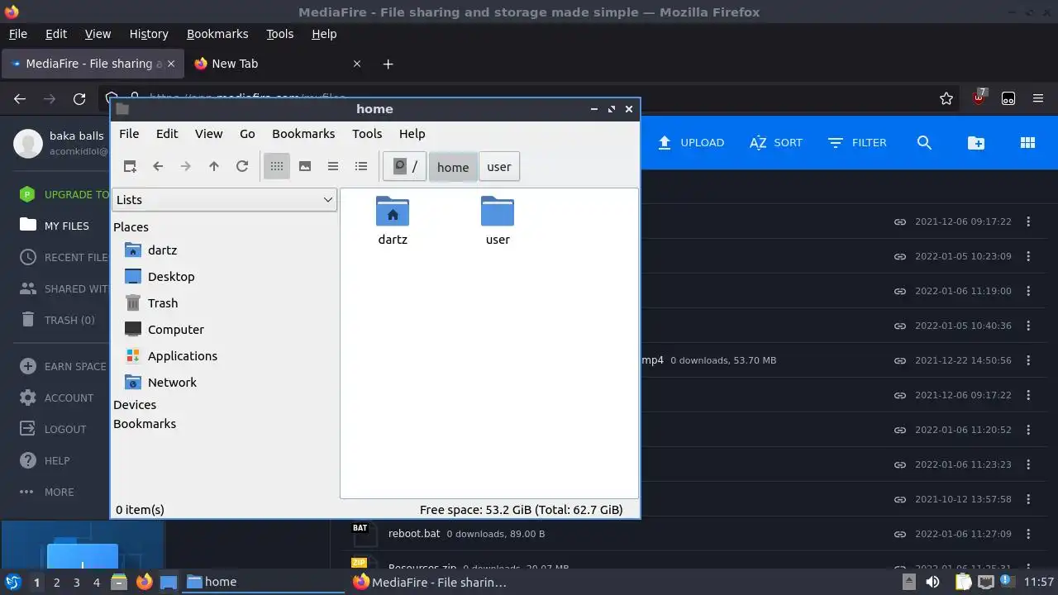The width and height of the screenshot is (1058, 595).
Task: Open file manager File menu
Action: coord(129,133)
